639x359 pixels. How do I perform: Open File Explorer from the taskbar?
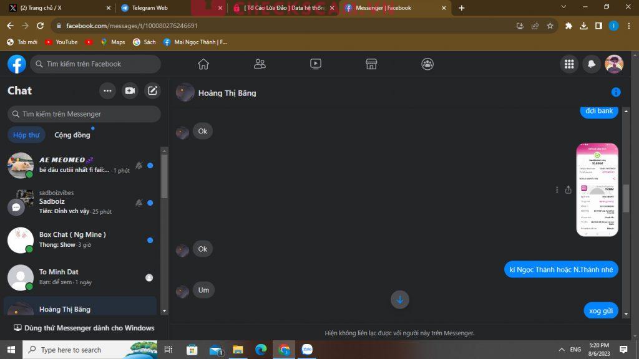point(238,350)
